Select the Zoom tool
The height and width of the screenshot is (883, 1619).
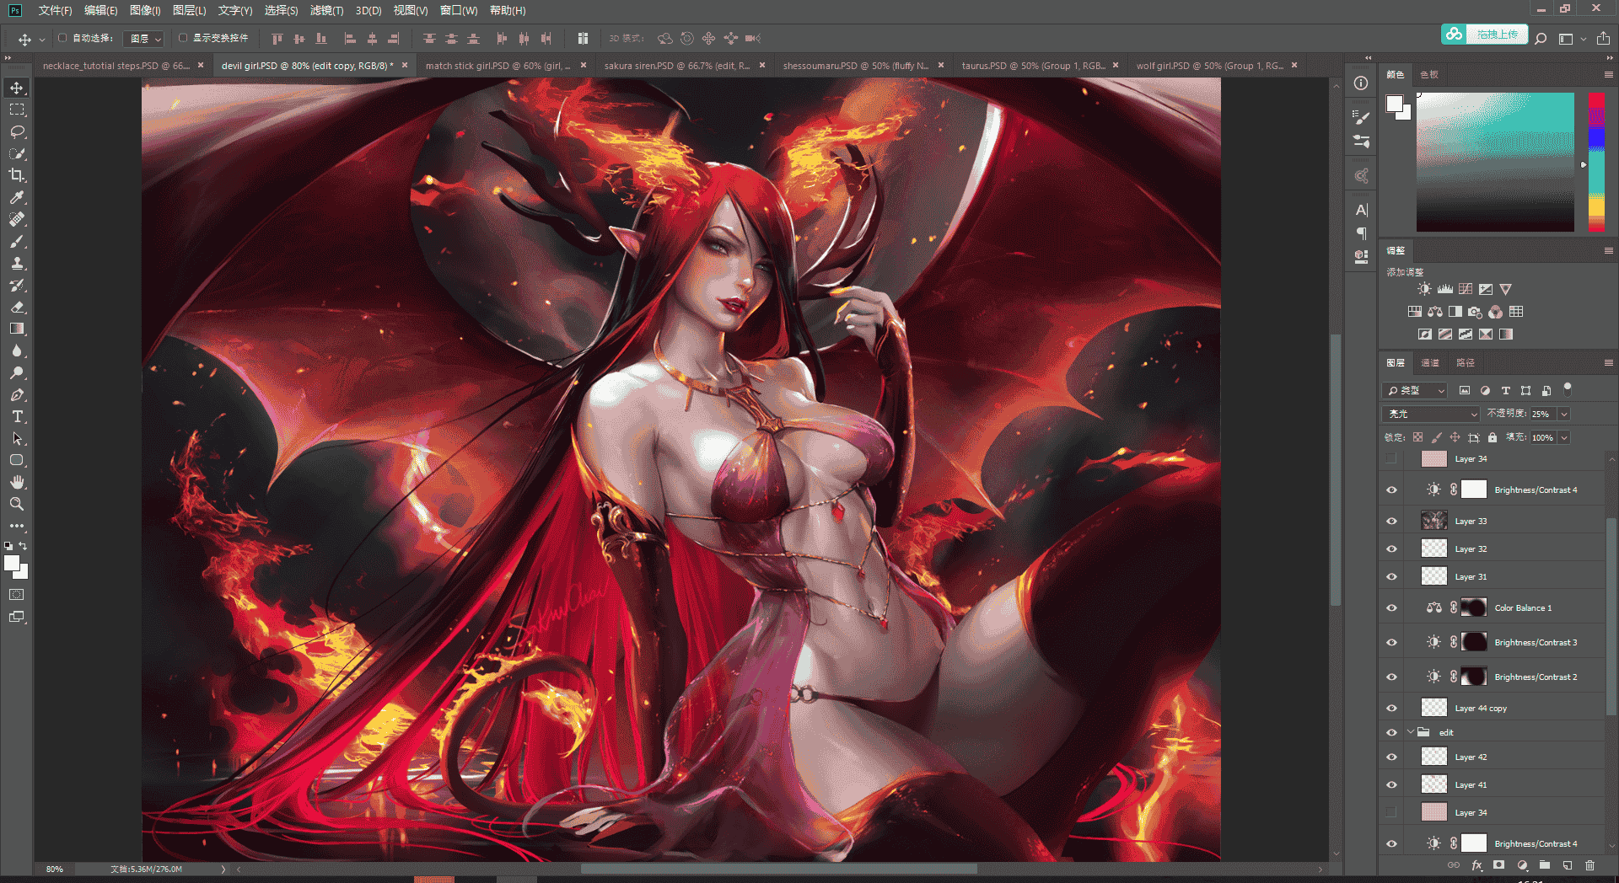[x=17, y=504]
